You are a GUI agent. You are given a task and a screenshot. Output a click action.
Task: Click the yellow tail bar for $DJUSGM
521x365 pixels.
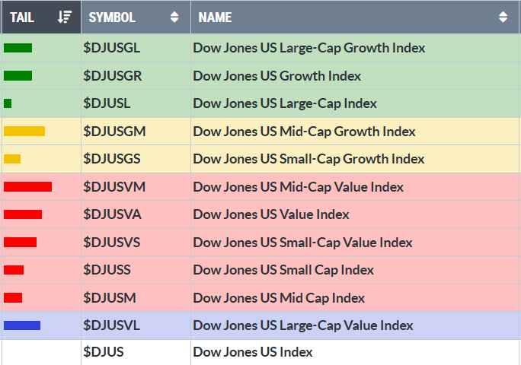(x=24, y=131)
